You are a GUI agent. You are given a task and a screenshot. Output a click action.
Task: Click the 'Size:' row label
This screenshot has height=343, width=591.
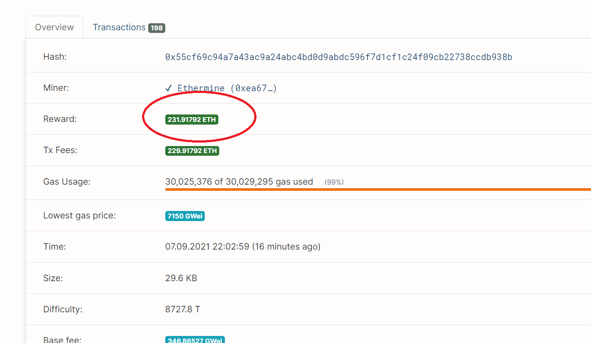click(x=53, y=278)
